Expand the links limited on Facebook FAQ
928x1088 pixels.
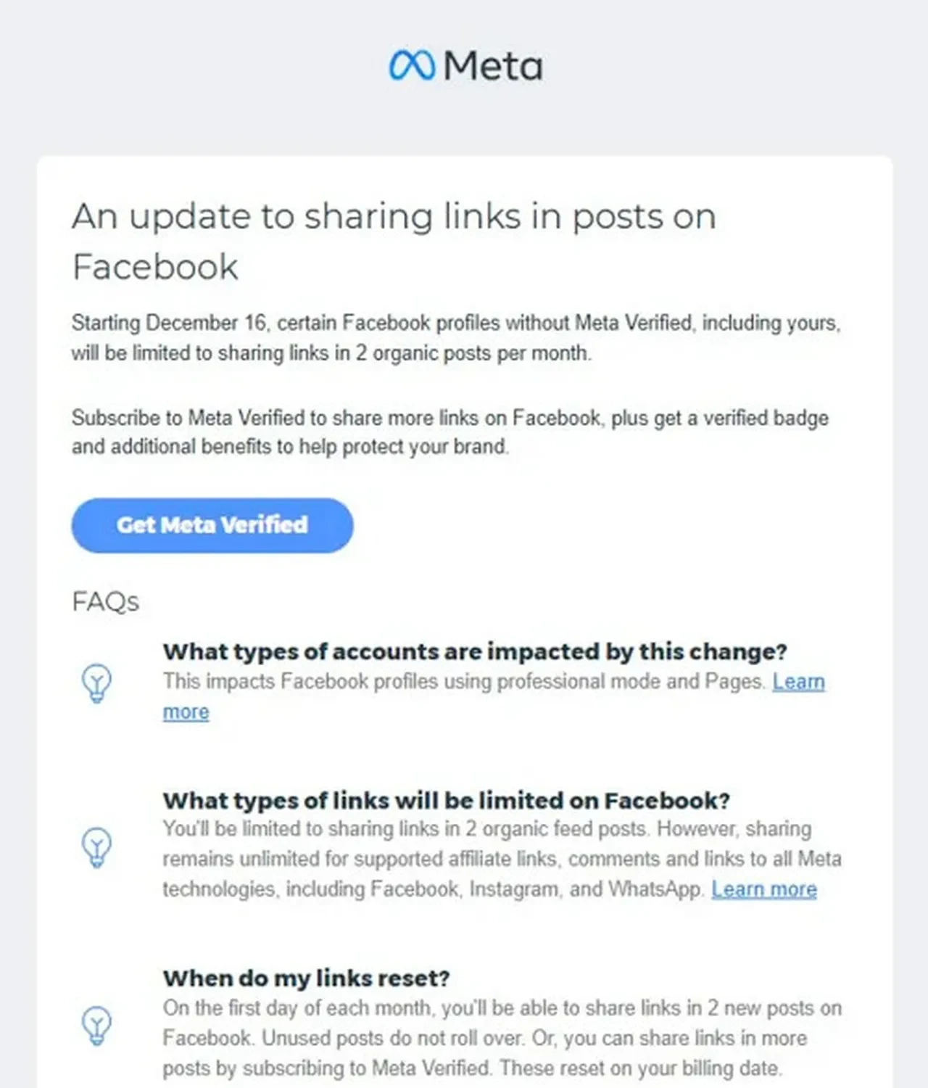tap(447, 801)
